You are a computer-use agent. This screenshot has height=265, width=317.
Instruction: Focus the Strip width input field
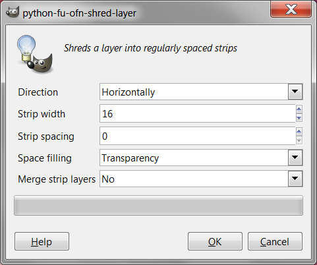click(197, 113)
